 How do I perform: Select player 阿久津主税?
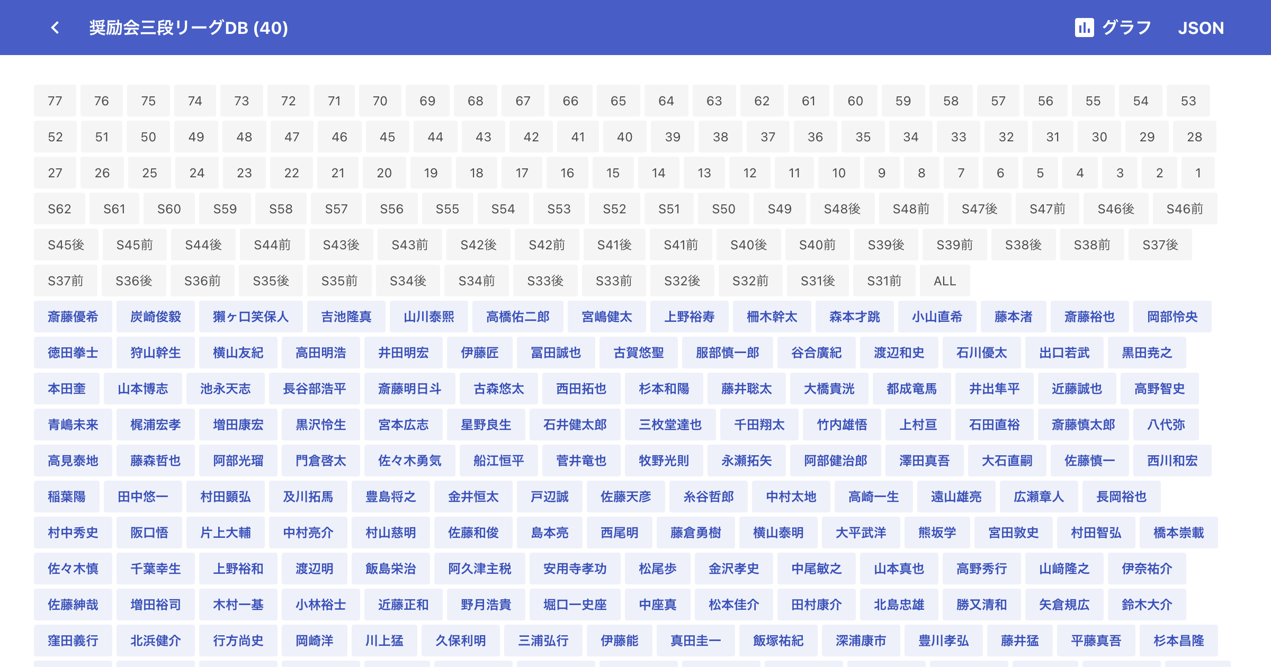click(x=480, y=569)
